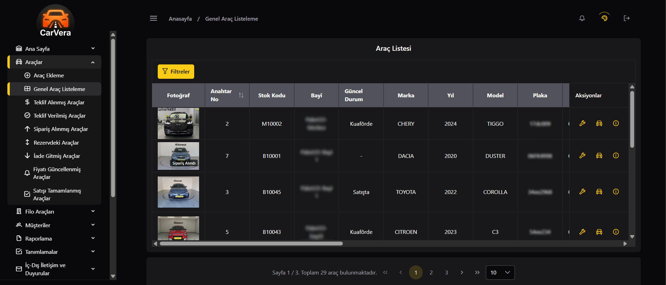Open Satışı Tamamlanmış Araçlar menu item
Viewport: 666px width, 285px height.
54,194
